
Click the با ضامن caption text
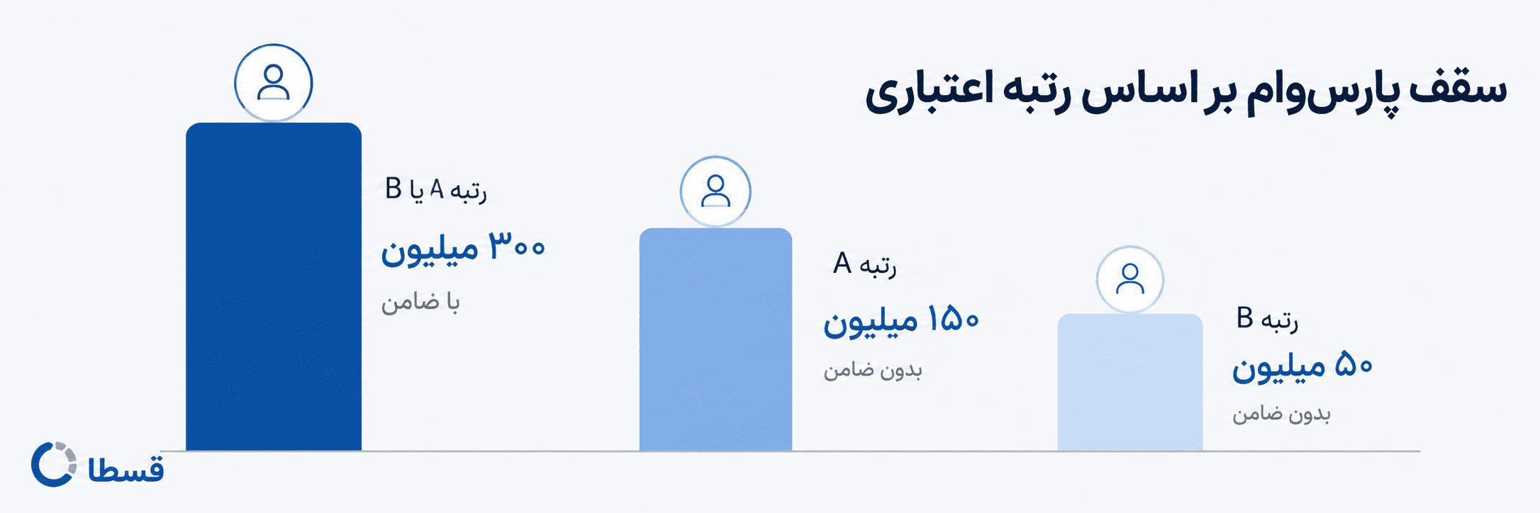pos(420,303)
